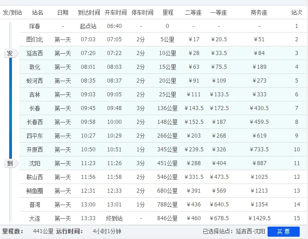
Task: Click 终到站 label in 大连 row
Action: [x=114, y=218]
